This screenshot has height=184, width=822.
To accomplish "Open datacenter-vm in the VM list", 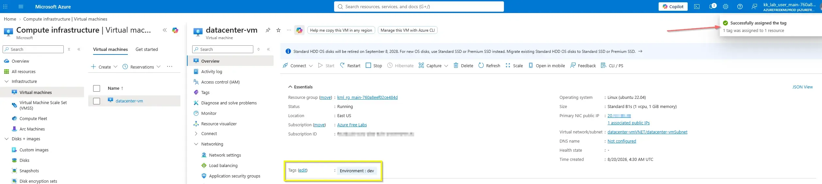I will tap(129, 101).
